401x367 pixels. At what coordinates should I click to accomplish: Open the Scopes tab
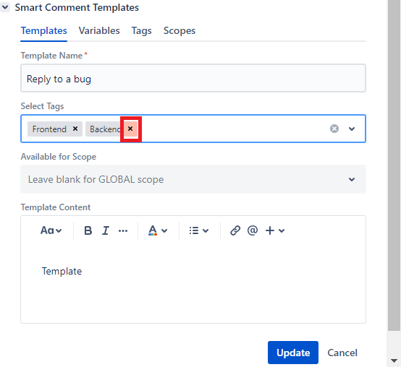(x=180, y=30)
